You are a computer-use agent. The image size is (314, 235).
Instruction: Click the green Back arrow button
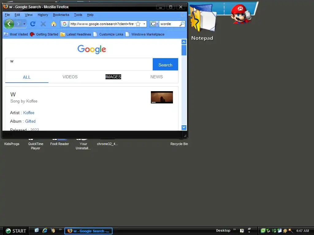[9, 24]
